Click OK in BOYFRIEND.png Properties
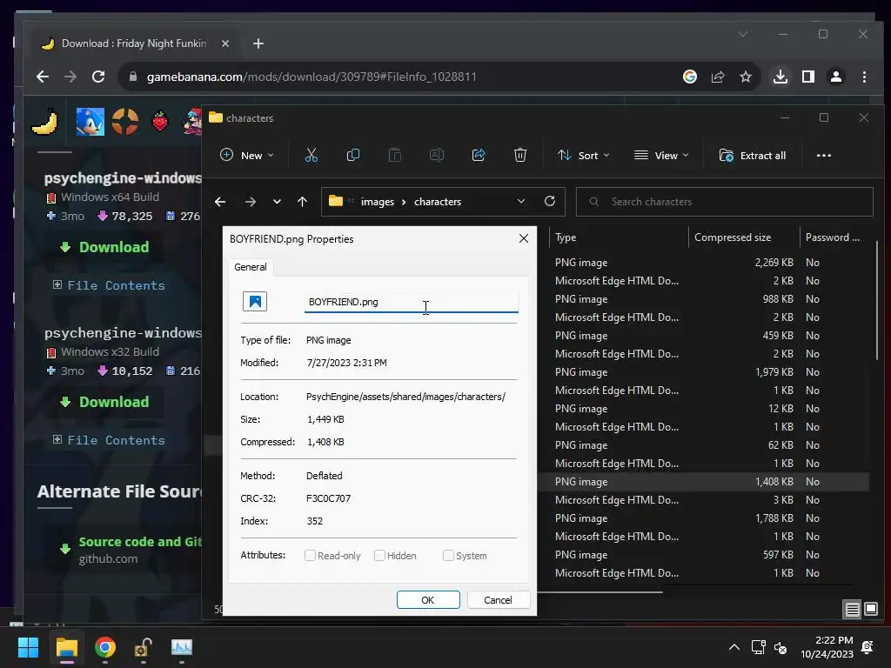891x668 pixels. point(428,600)
